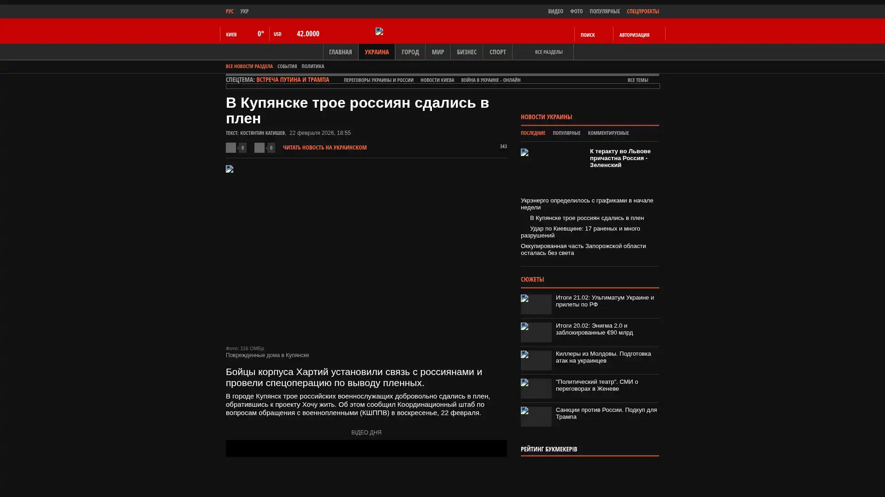Switch to Популярные news tab
Image resolution: width=885 pixels, height=497 pixels.
coord(566,133)
